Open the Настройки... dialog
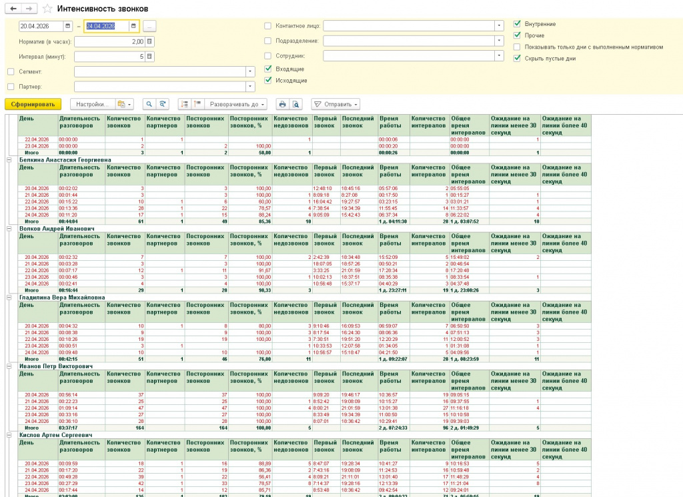This screenshot has width=683, height=497. coord(92,104)
